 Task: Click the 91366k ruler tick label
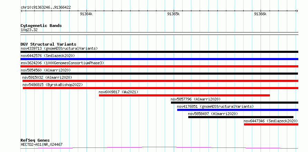tap(260, 14)
